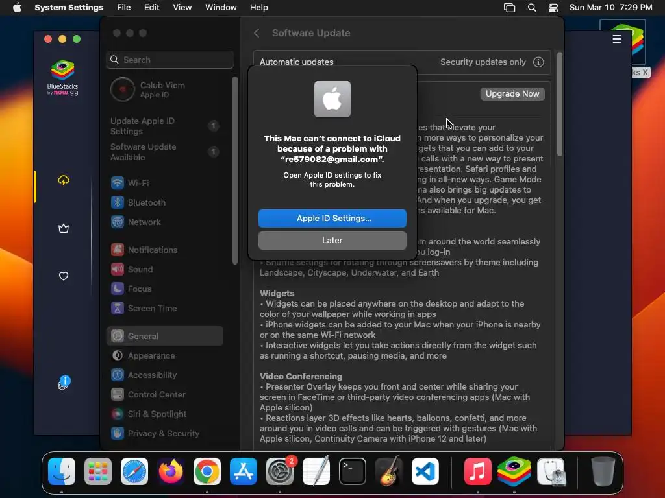
Task: Select Privacy & Security in sidebar
Action: tap(166, 434)
